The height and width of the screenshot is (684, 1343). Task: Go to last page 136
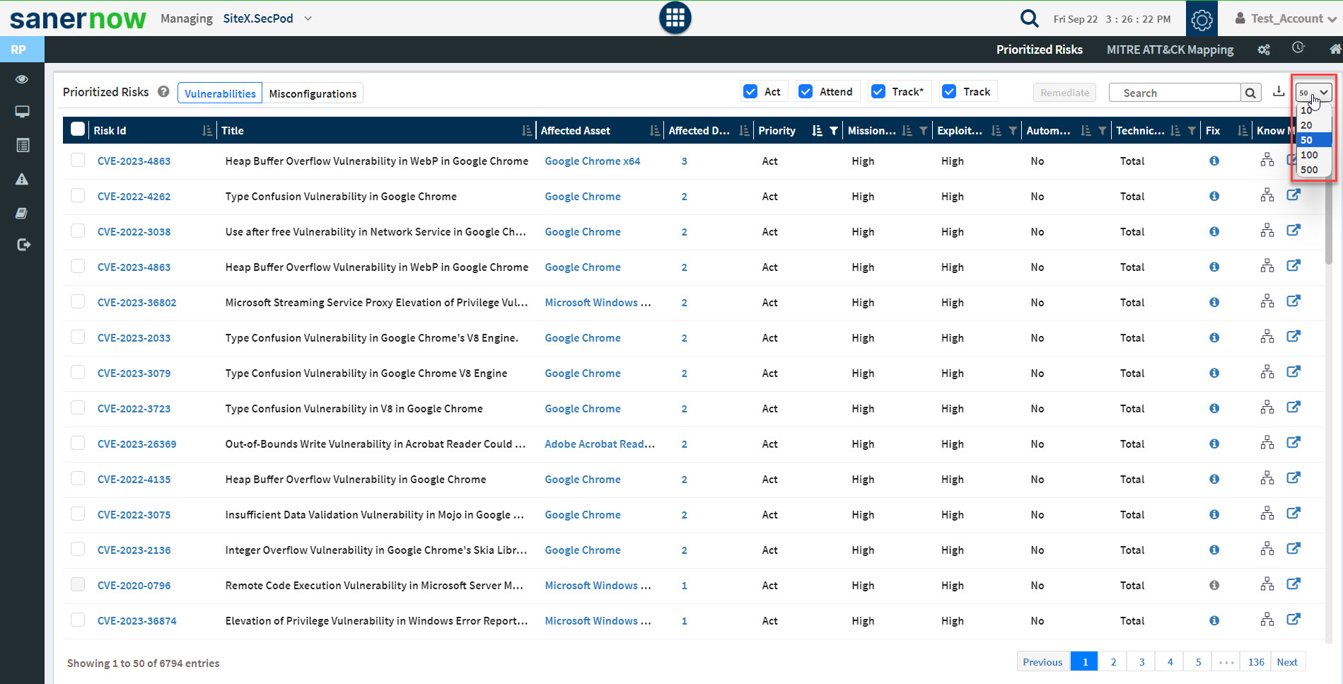coord(1256,662)
